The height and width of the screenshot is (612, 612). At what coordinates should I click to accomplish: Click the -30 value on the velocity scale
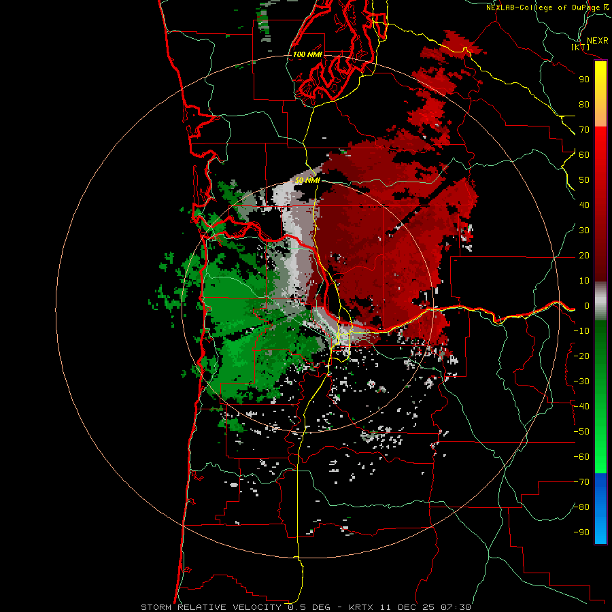[581, 381]
